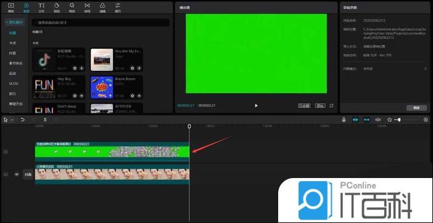
Task: Open the 贴纸 stickers tab
Action: [57, 8]
